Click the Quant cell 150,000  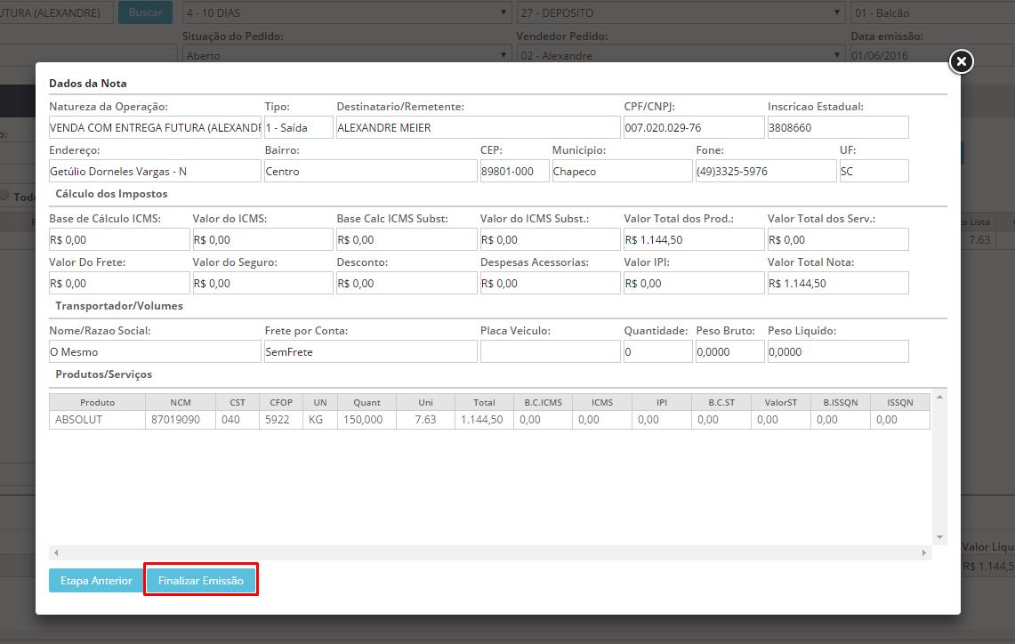click(367, 420)
